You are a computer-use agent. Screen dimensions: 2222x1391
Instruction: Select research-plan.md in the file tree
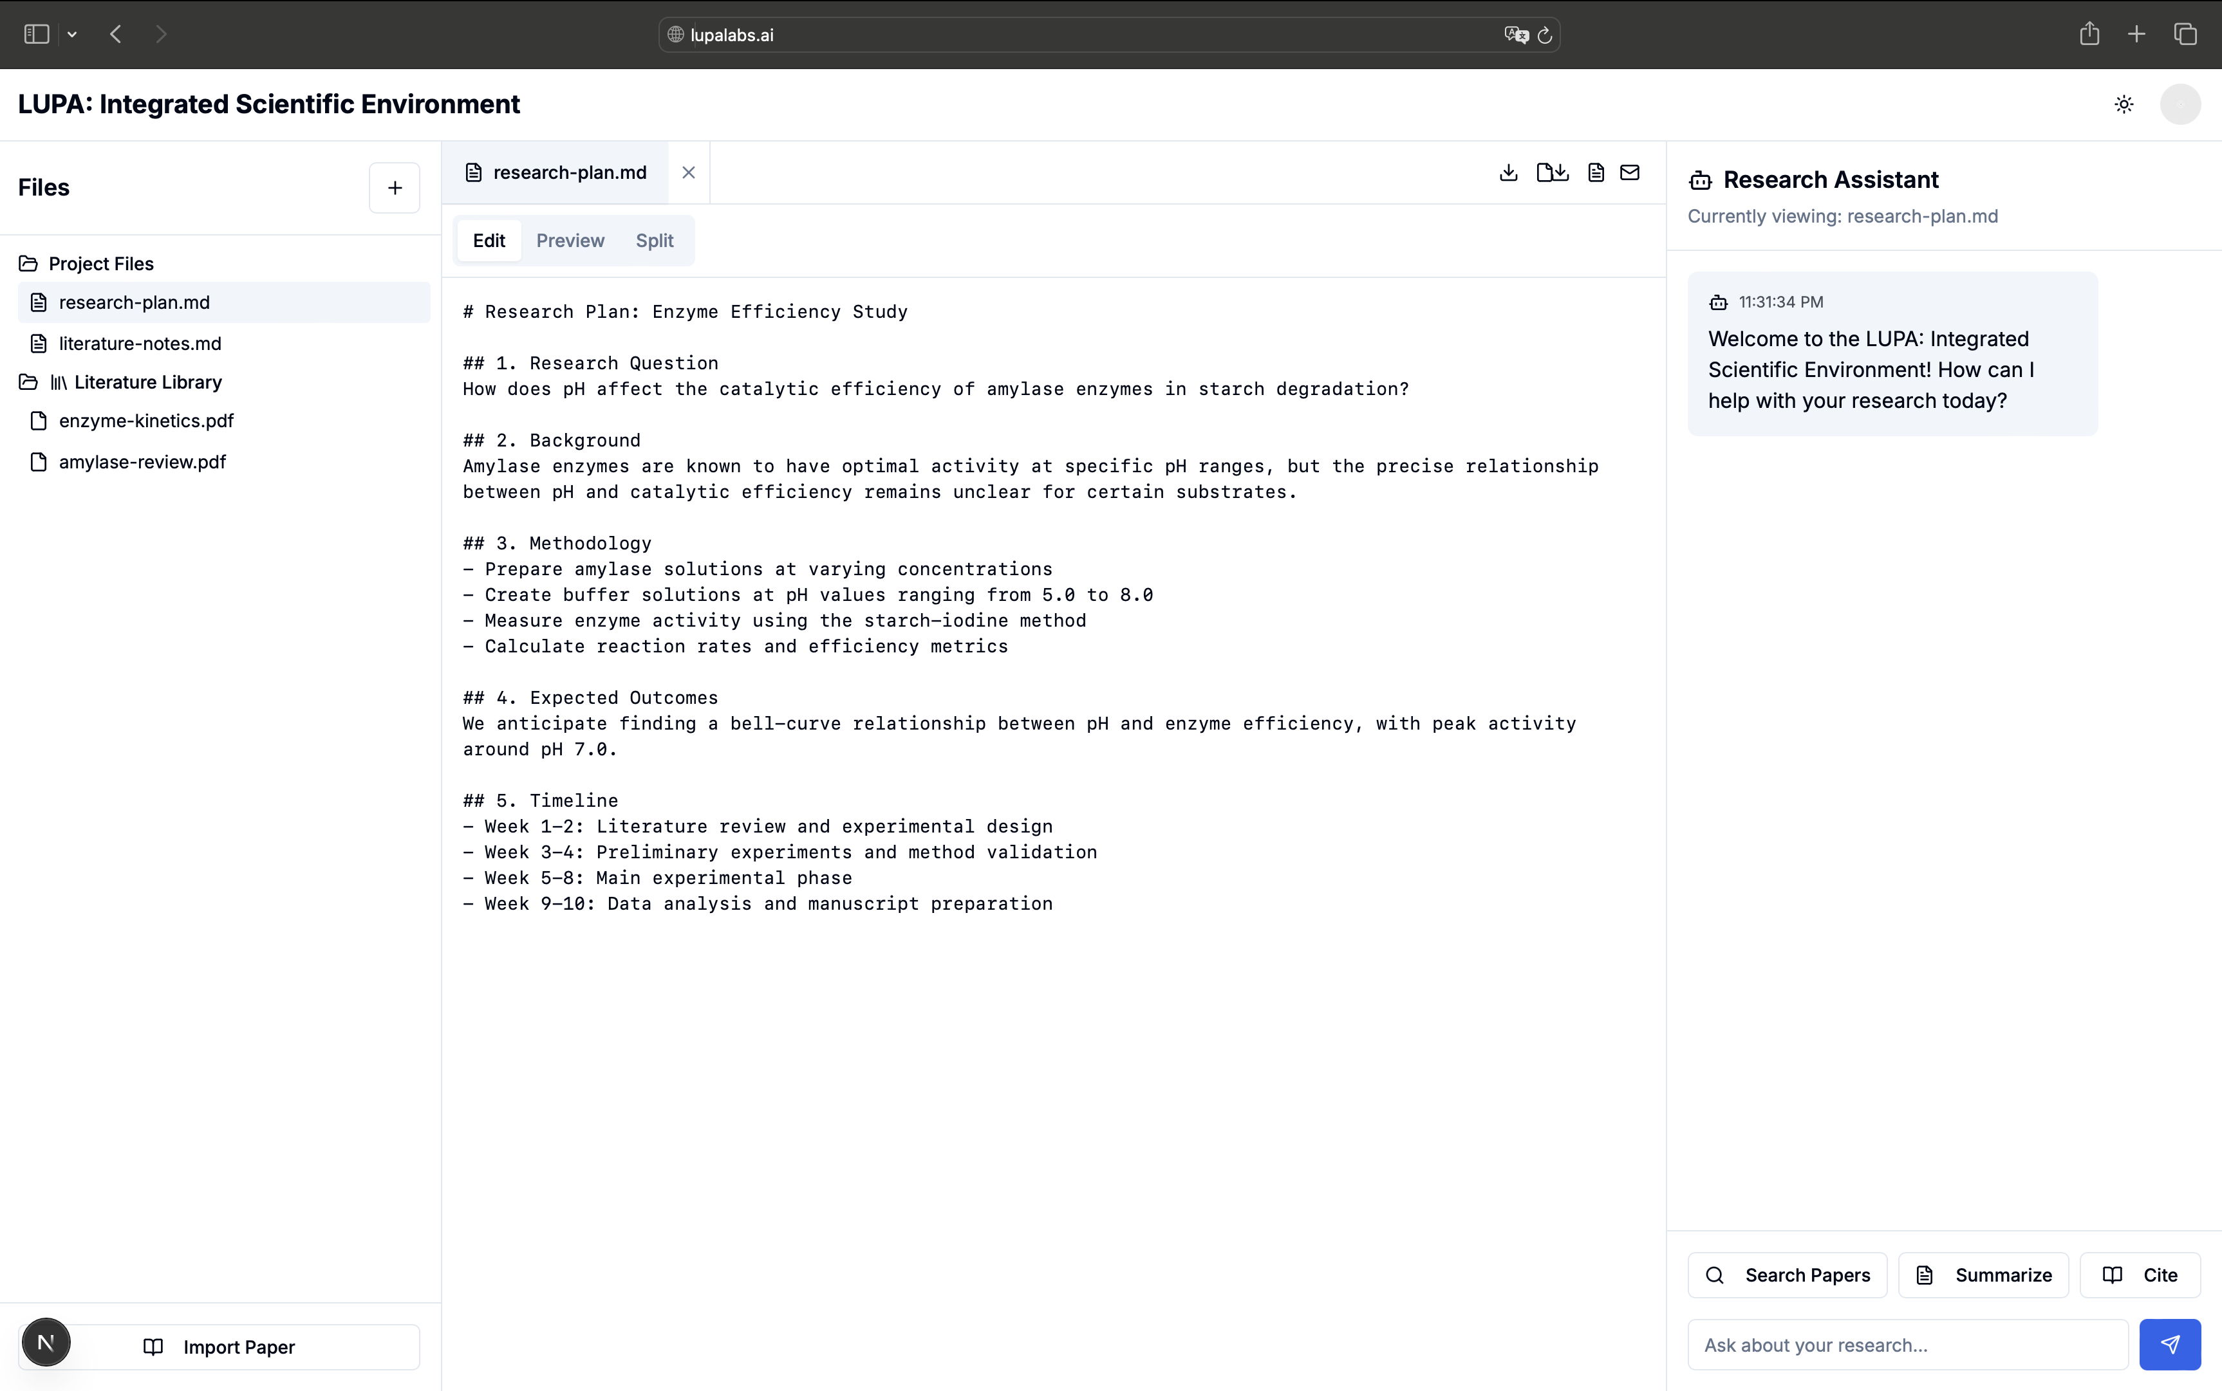[223, 302]
